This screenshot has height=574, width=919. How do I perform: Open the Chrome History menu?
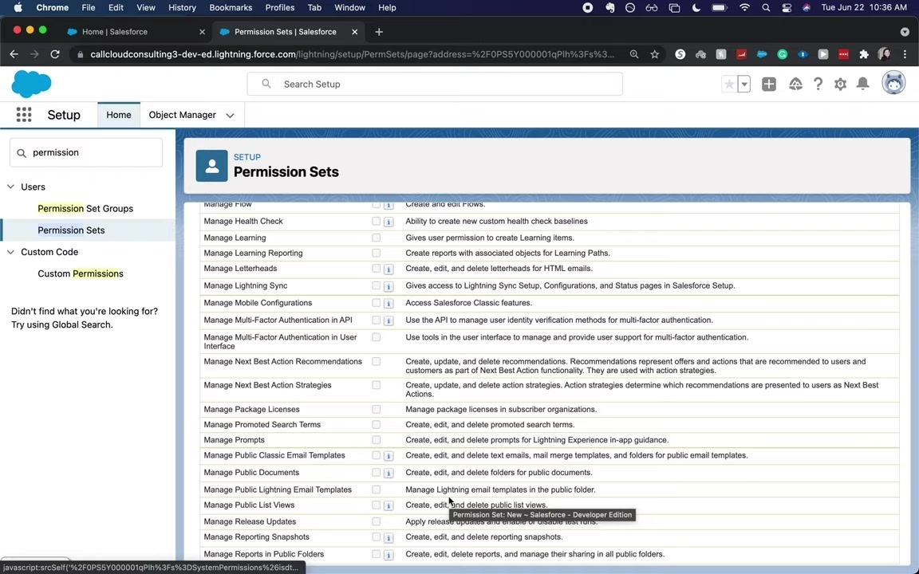point(182,8)
